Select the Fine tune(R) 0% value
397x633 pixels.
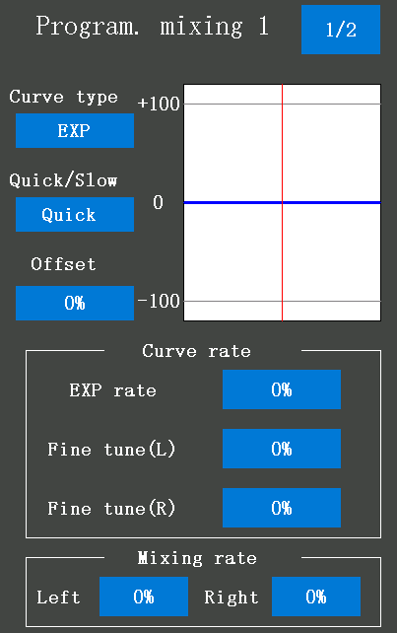(x=282, y=508)
